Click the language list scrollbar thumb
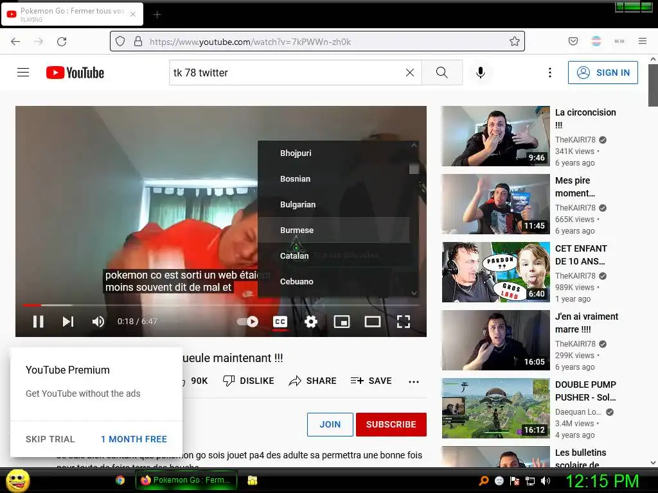Viewport: 658px width, 493px height. coord(414,169)
